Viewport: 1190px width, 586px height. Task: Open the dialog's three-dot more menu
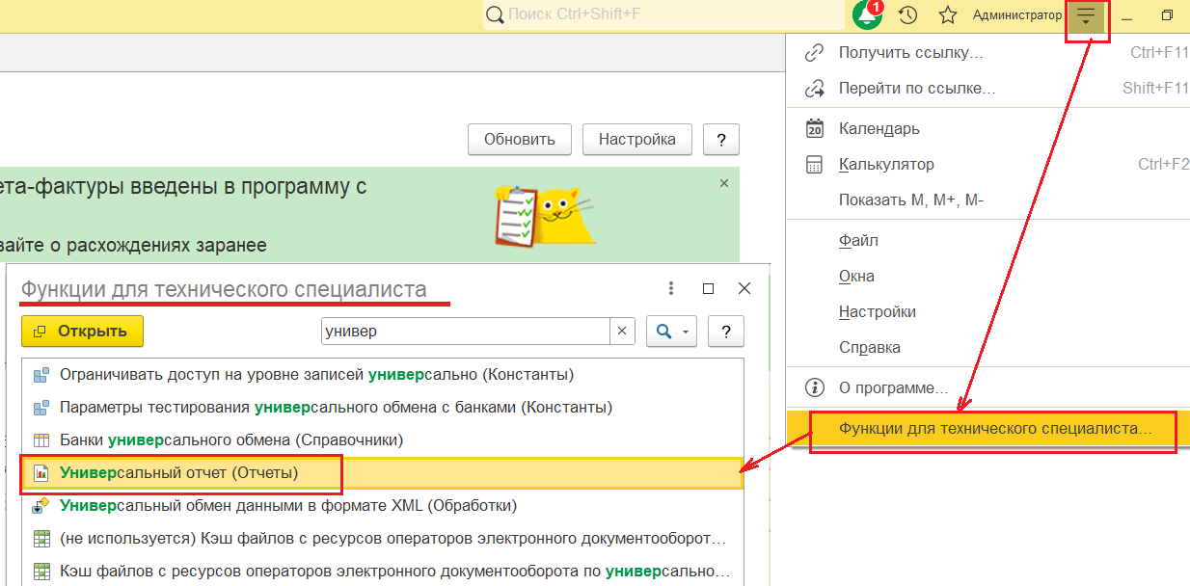pos(671,288)
